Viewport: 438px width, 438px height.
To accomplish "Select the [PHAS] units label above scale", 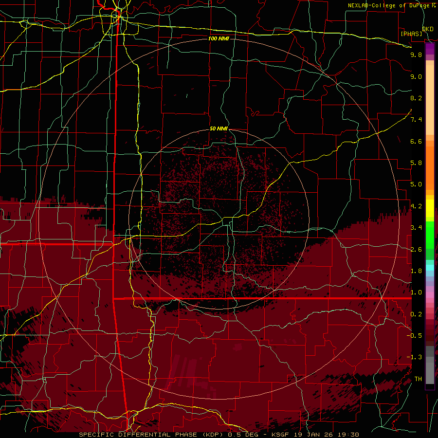I will click(411, 34).
